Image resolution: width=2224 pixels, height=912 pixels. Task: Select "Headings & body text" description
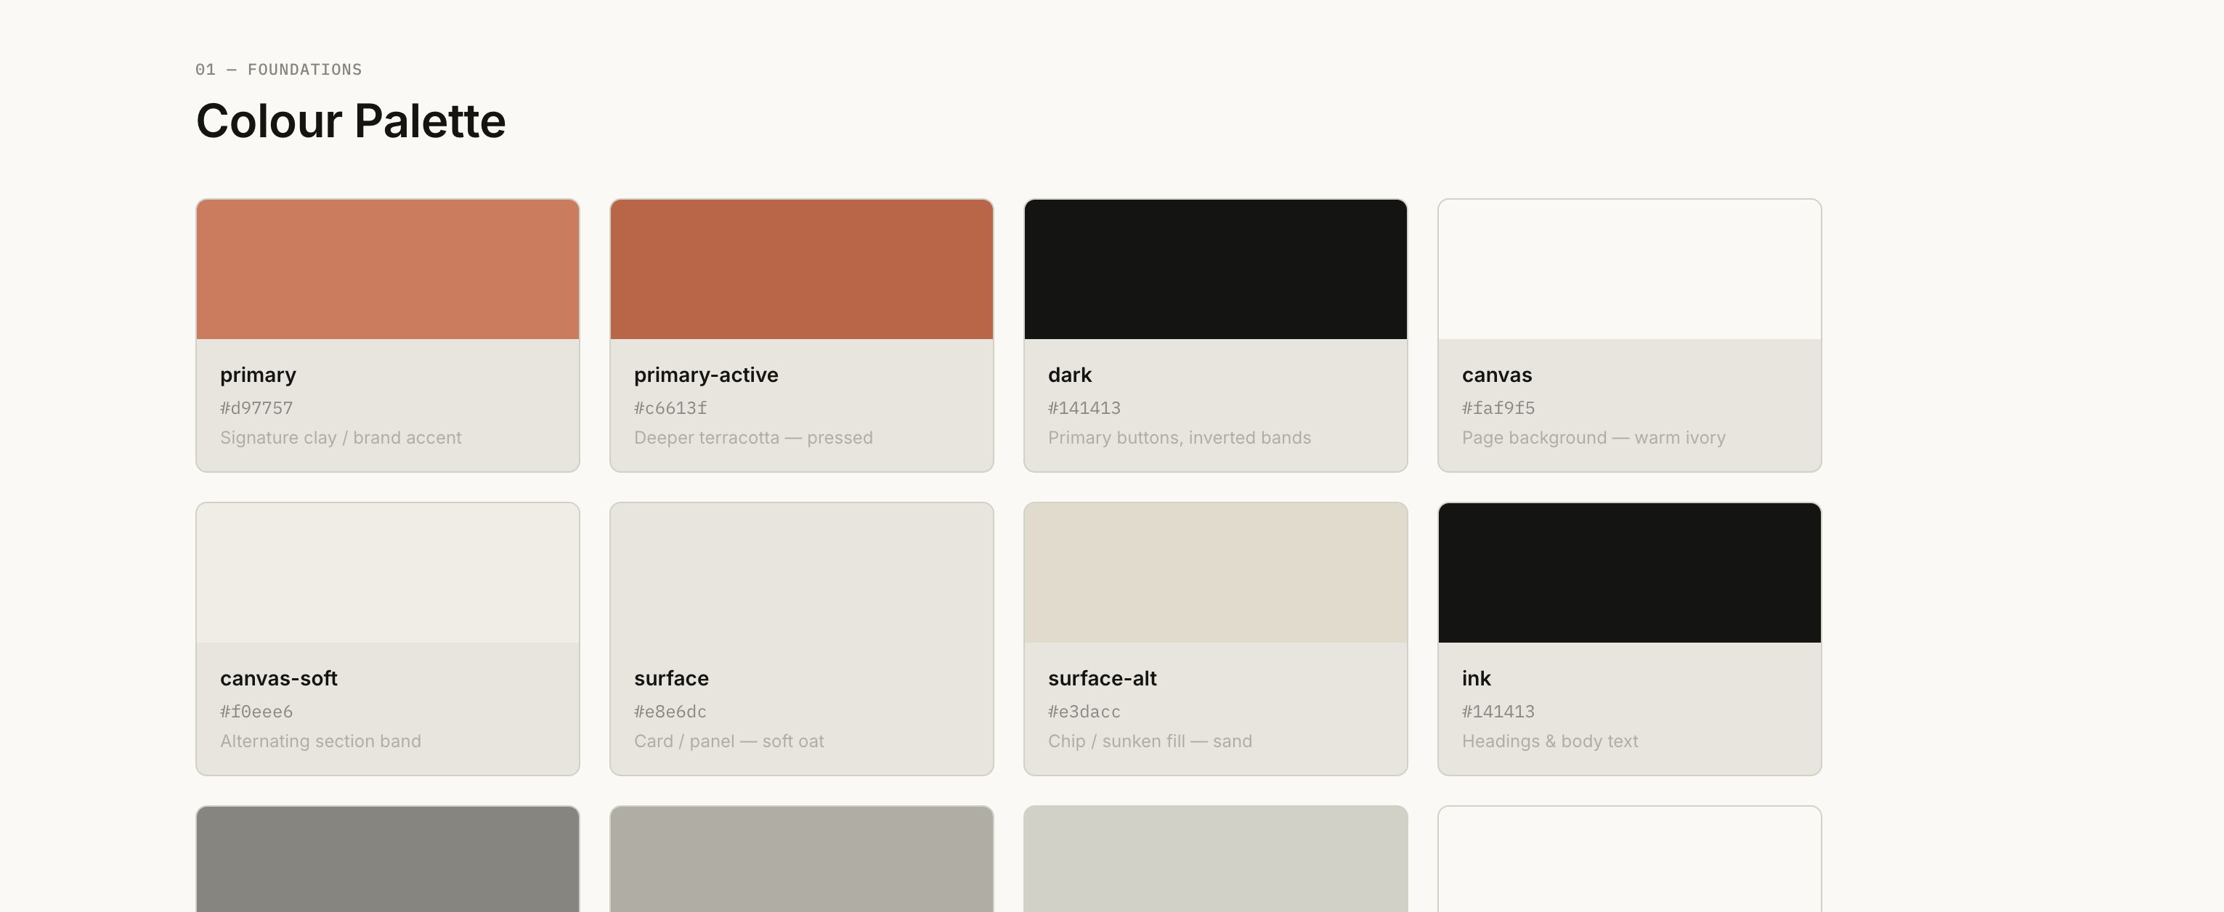1550,742
